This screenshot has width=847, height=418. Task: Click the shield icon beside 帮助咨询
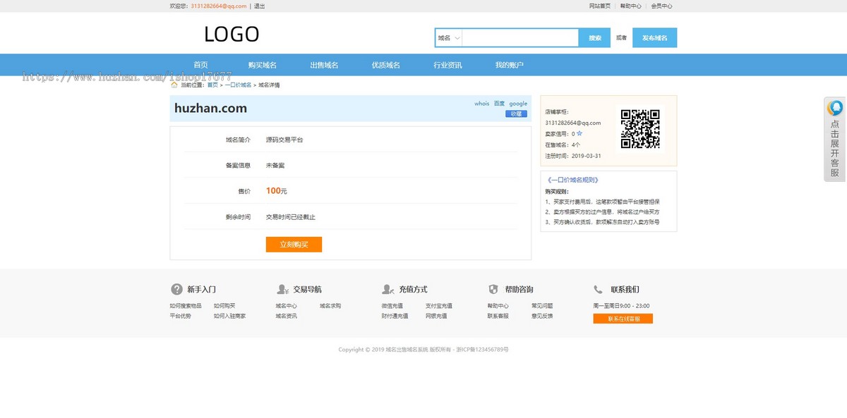(493, 289)
